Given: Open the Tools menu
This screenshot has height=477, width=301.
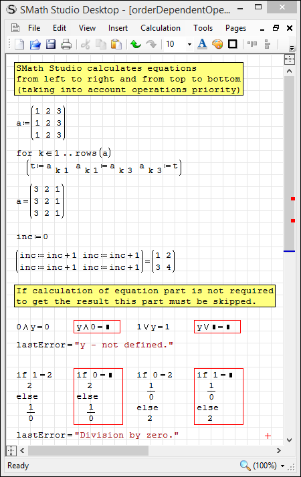Looking at the screenshot, I should tap(203, 28).
